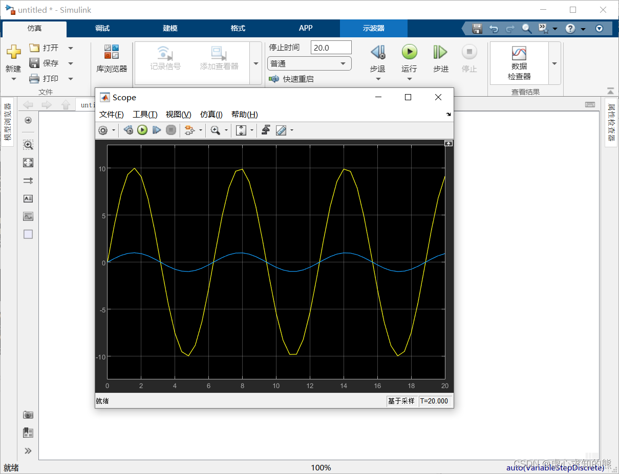Screen dimensions: 619x474
Task: Open the 打印 dropdown arrow
Action: (71, 79)
